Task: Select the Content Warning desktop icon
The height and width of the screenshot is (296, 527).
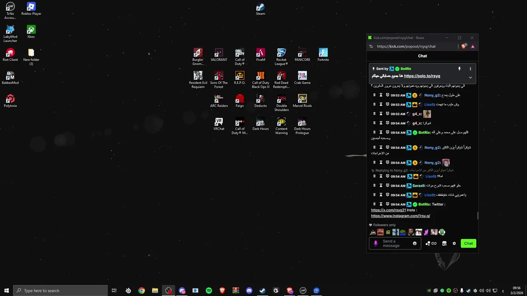Action: point(282,126)
